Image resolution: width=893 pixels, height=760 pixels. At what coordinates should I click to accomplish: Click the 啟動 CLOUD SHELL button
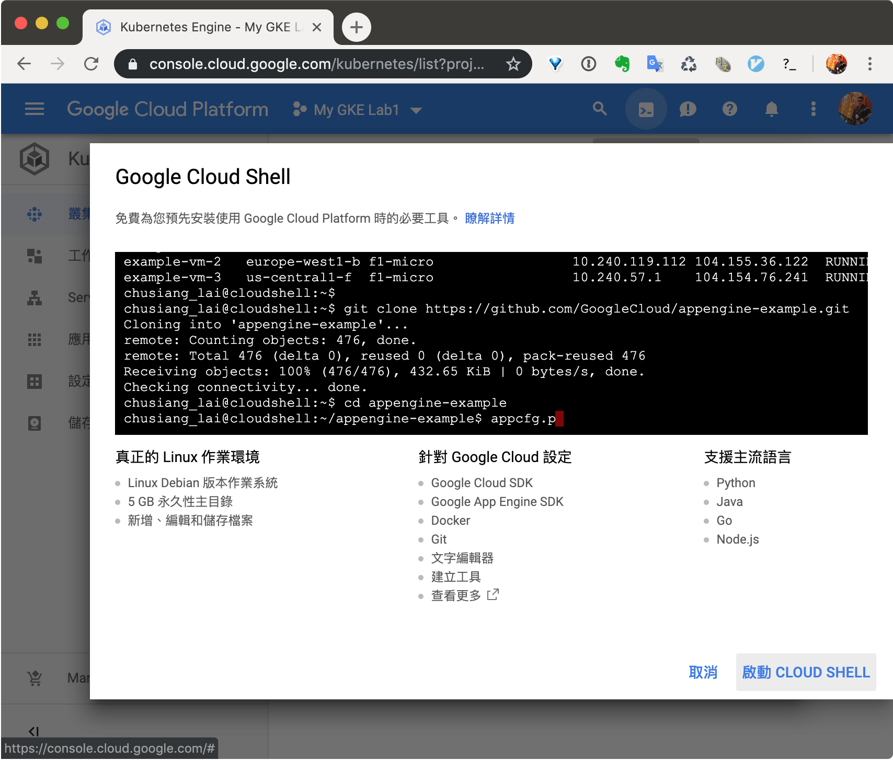805,672
